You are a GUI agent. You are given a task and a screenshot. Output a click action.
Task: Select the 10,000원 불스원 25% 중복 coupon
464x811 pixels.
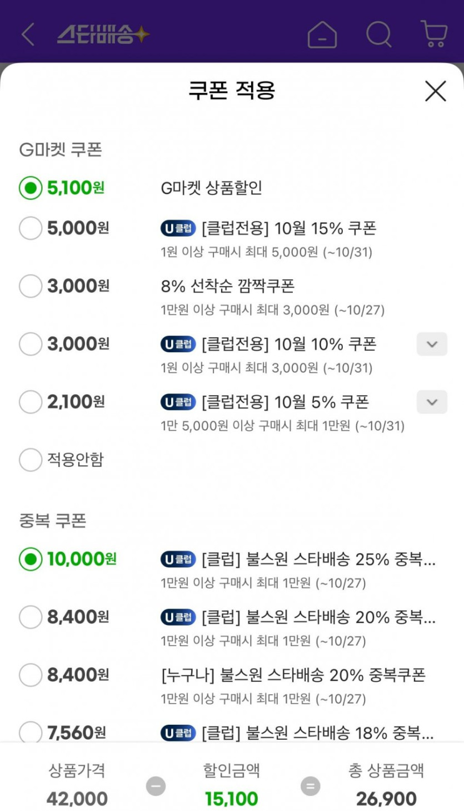tap(31, 559)
